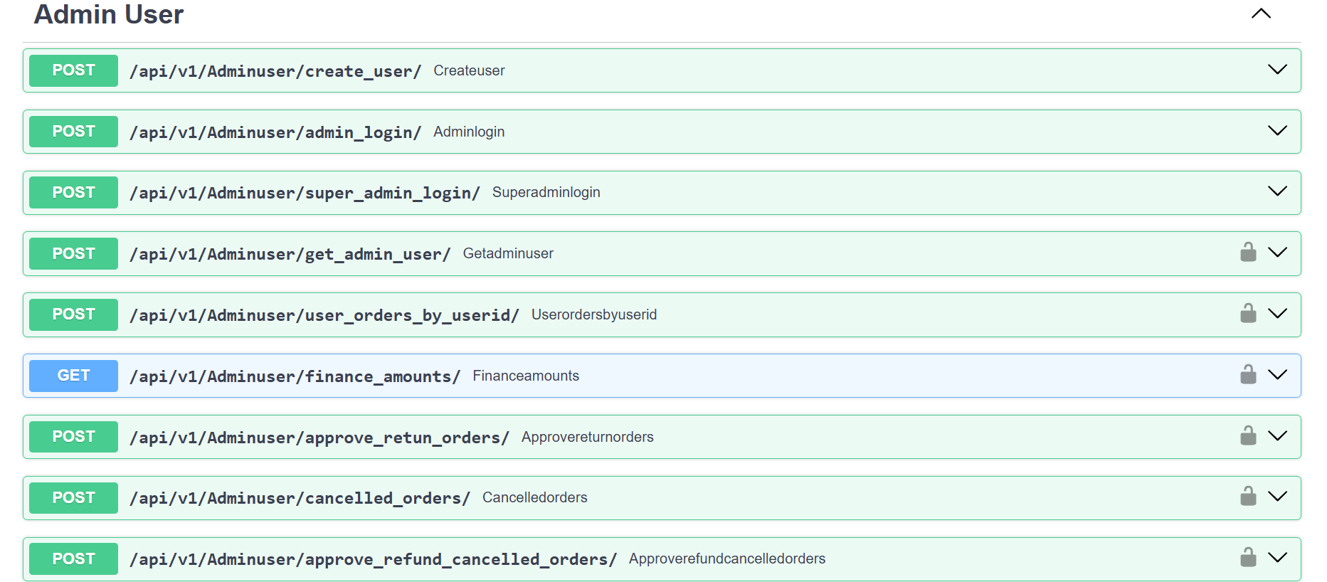Viewport: 1327px width, 582px height.
Task: Expand the admin_login endpoint arrow
Action: click(x=1277, y=131)
